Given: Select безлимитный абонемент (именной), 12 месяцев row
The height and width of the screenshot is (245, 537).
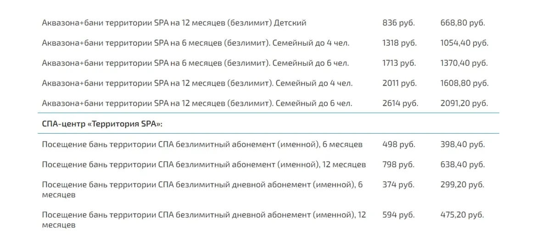Looking at the screenshot, I should tap(204, 164).
